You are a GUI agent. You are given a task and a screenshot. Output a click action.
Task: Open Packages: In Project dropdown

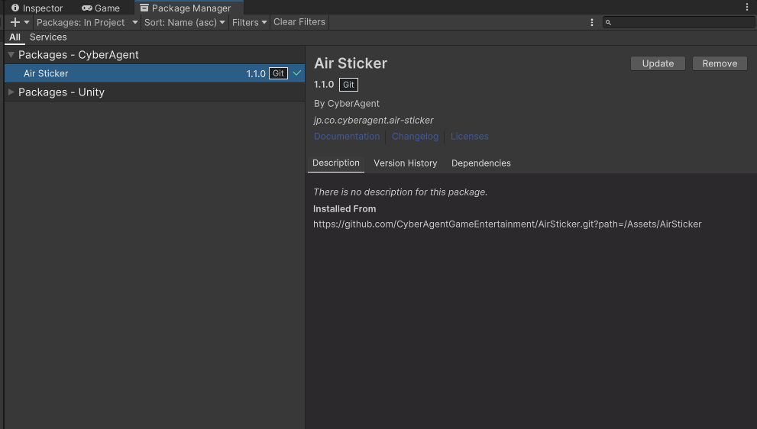87,22
